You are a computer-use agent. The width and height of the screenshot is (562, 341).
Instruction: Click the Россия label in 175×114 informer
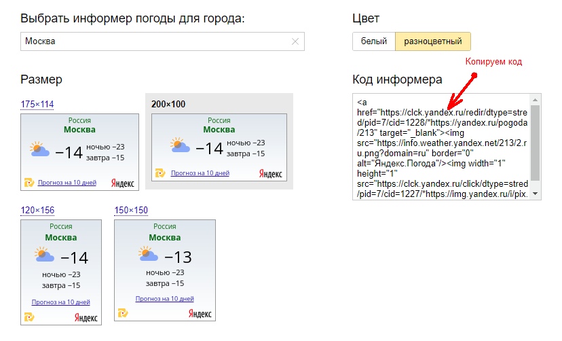click(79, 120)
